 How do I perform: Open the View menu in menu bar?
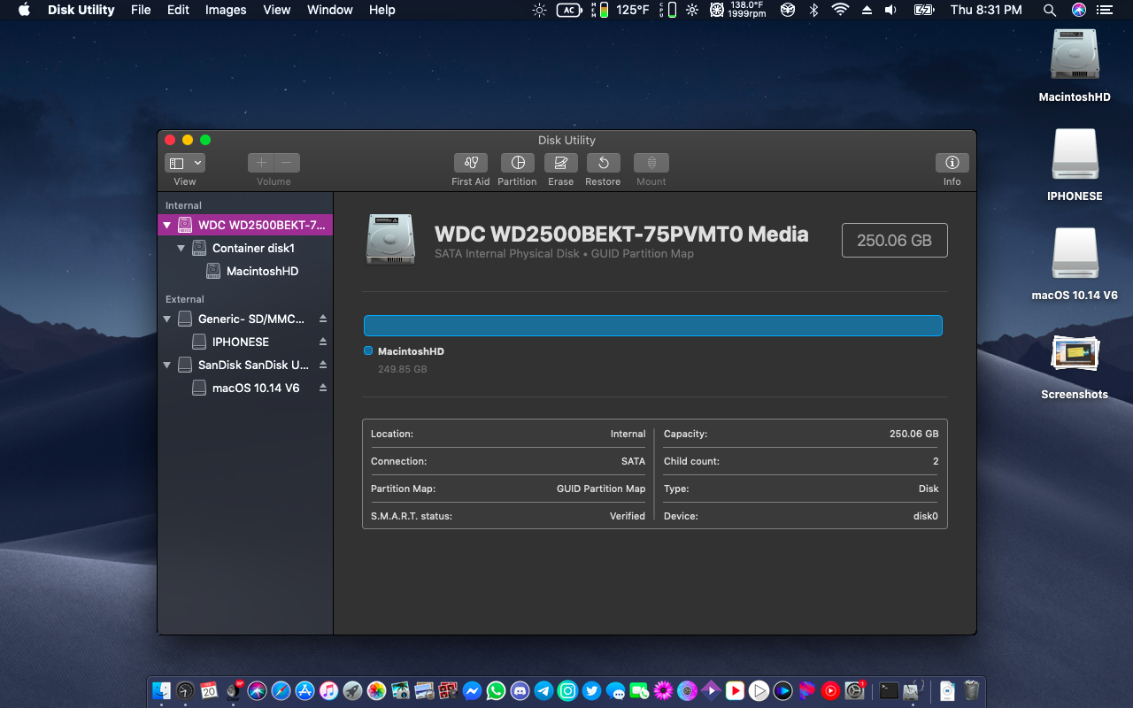(x=277, y=10)
